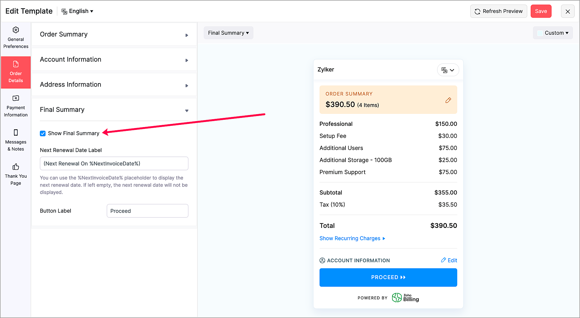Open the English language dropdown
Screen dimensions: 580x318
[x=77, y=11]
